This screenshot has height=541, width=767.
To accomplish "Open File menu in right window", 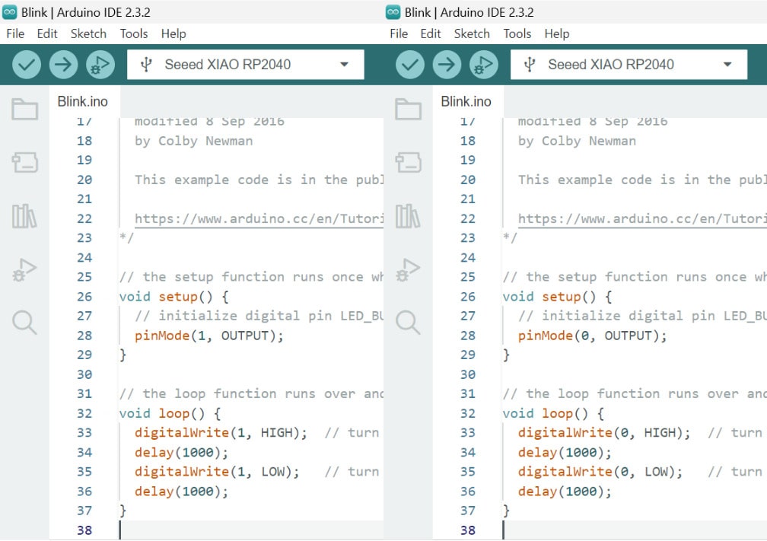I will [399, 33].
